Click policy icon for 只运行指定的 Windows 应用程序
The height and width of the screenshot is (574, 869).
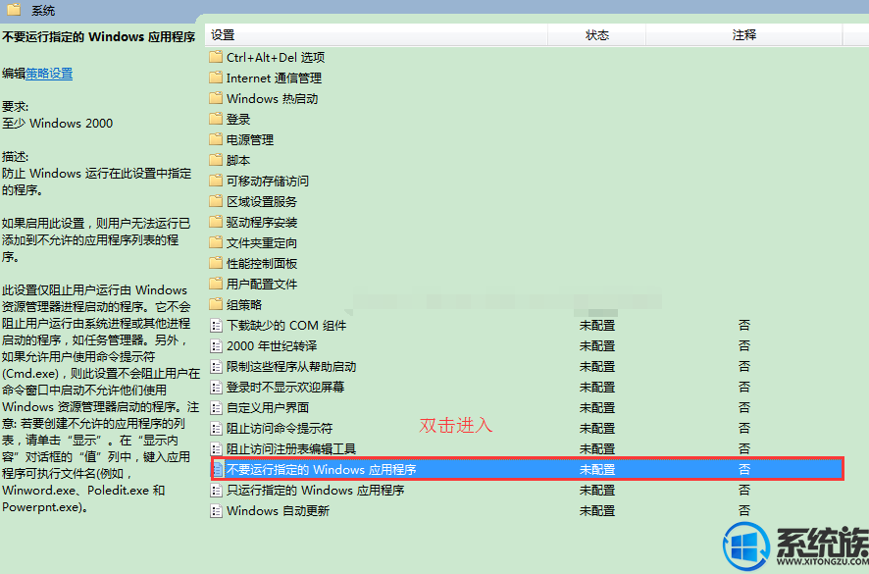click(x=216, y=490)
